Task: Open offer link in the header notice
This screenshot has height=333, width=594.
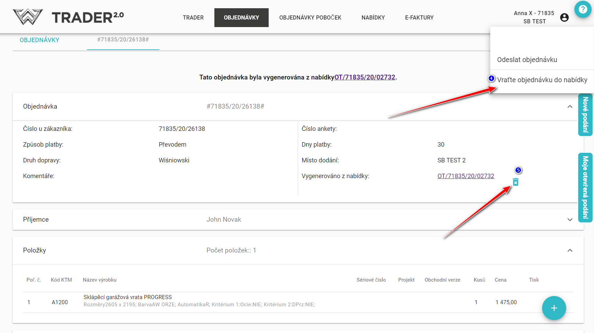Action: [x=365, y=77]
